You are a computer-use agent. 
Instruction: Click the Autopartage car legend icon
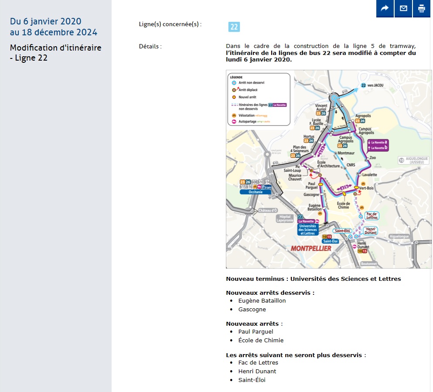[x=234, y=122]
